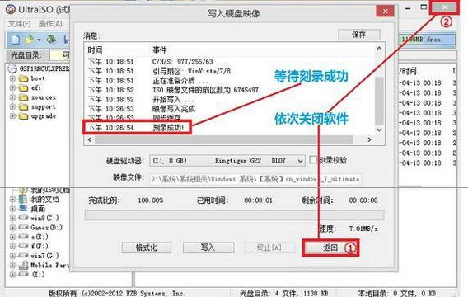Expand the Games (D:) drive node
The image size is (468, 297).
12,228
